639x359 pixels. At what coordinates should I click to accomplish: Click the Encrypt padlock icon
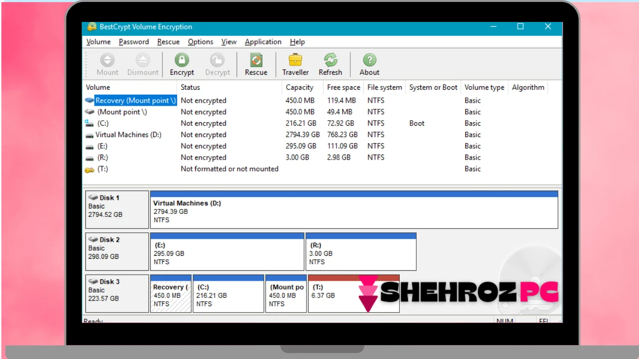[182, 60]
